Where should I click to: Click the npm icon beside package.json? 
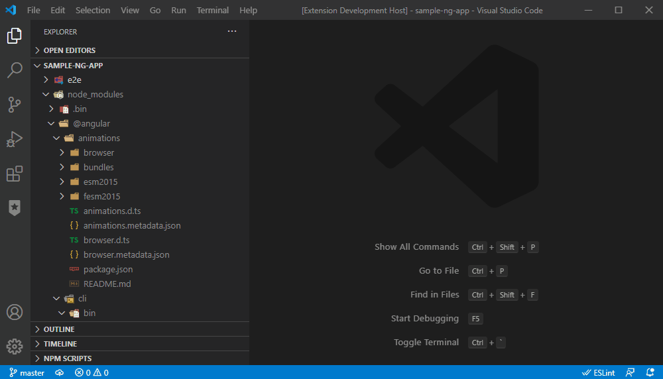click(x=74, y=269)
